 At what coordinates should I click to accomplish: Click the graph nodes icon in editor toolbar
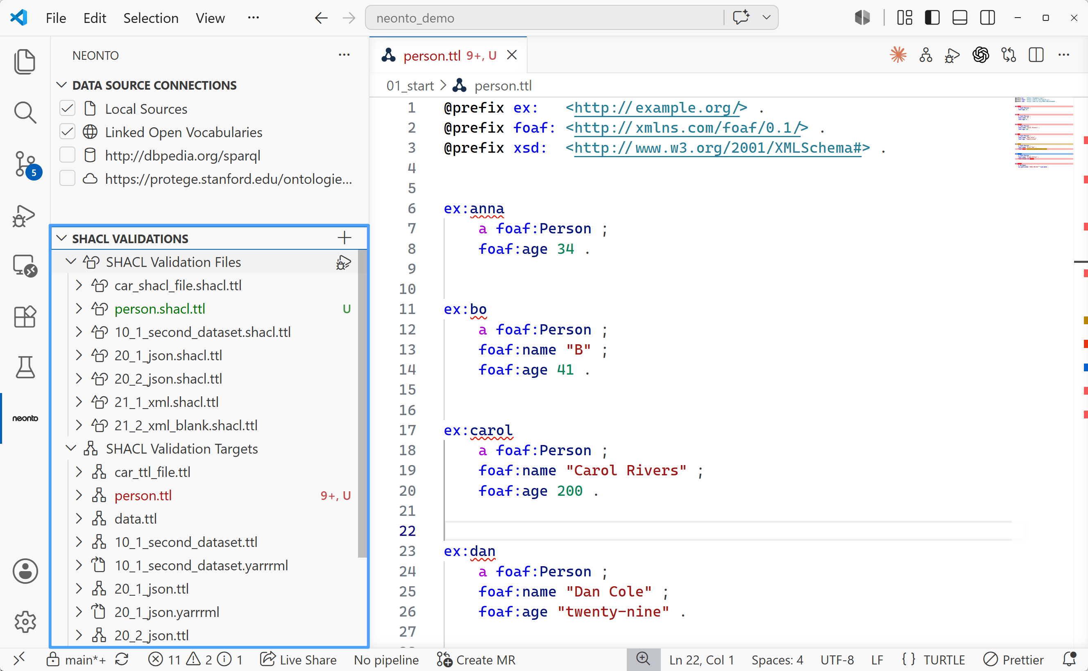[x=925, y=55]
